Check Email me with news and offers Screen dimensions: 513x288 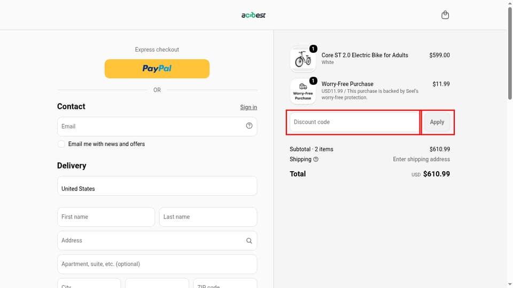[x=61, y=144]
